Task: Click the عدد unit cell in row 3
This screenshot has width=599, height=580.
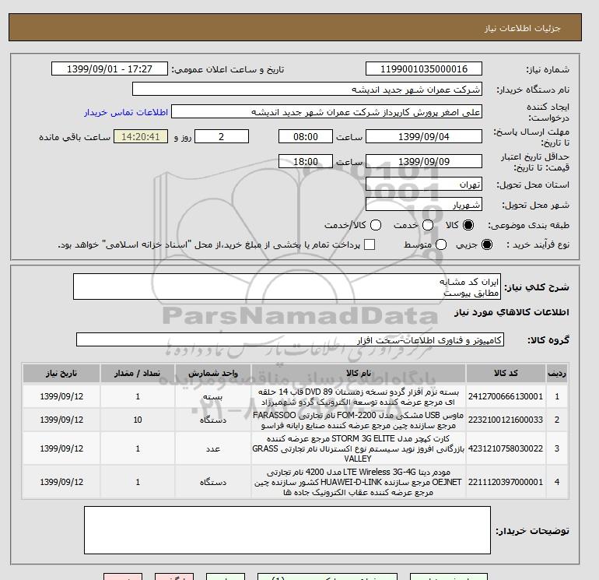Action: (213, 448)
